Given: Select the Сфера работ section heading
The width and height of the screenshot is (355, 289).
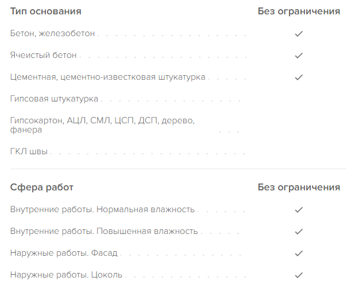Looking at the screenshot, I should point(41,188).
